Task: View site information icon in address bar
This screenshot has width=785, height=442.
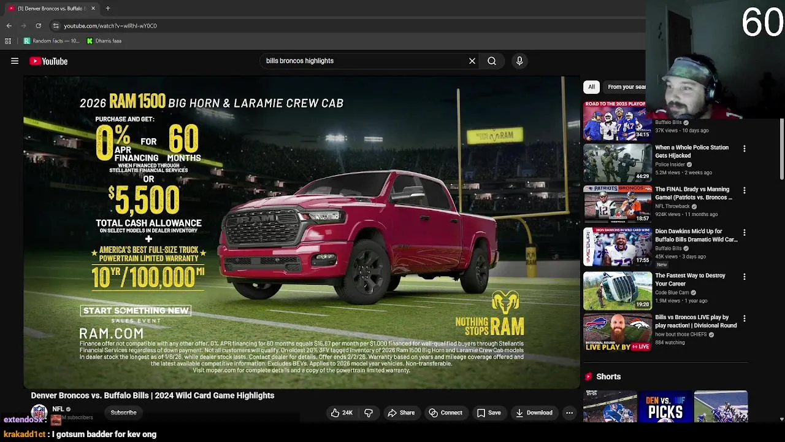Action: coord(56,26)
